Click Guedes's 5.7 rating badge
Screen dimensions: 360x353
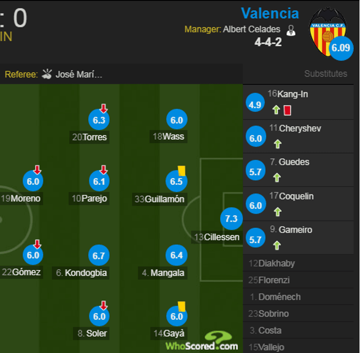coord(255,172)
